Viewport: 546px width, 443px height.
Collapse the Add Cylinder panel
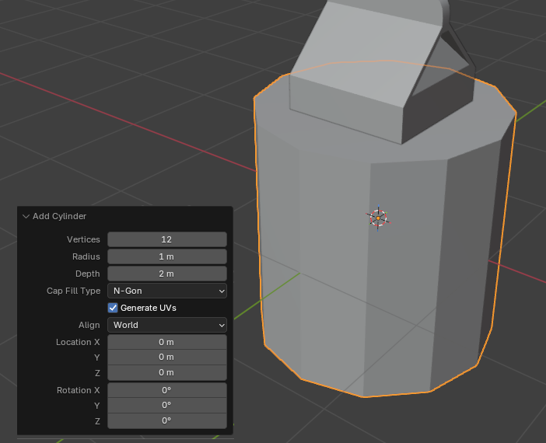pyautogui.click(x=26, y=216)
